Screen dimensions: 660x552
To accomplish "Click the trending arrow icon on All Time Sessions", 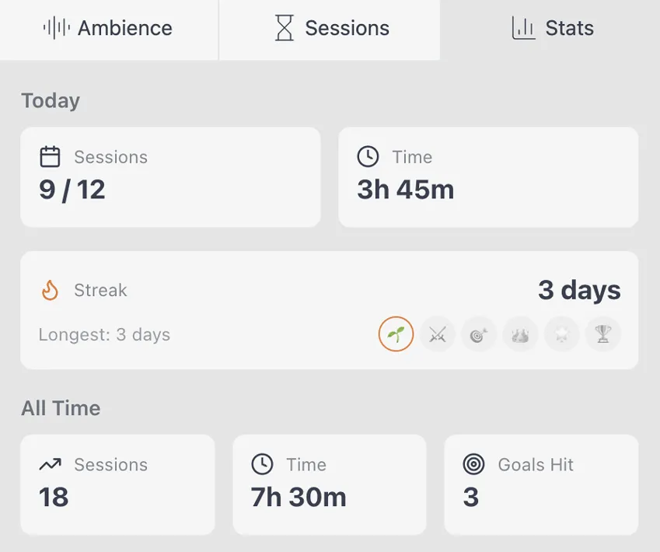I will point(50,464).
